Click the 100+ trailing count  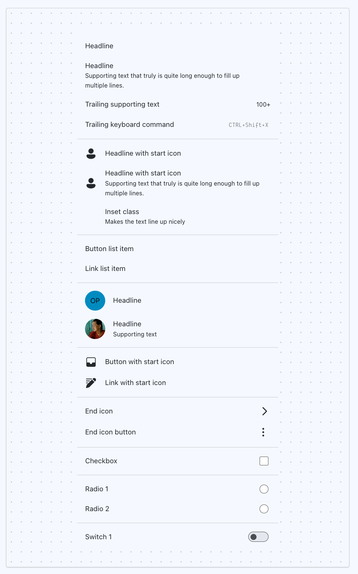pos(263,105)
